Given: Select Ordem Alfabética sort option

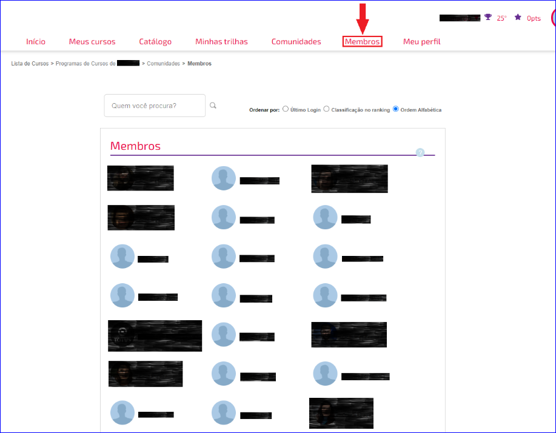Looking at the screenshot, I should (x=396, y=109).
